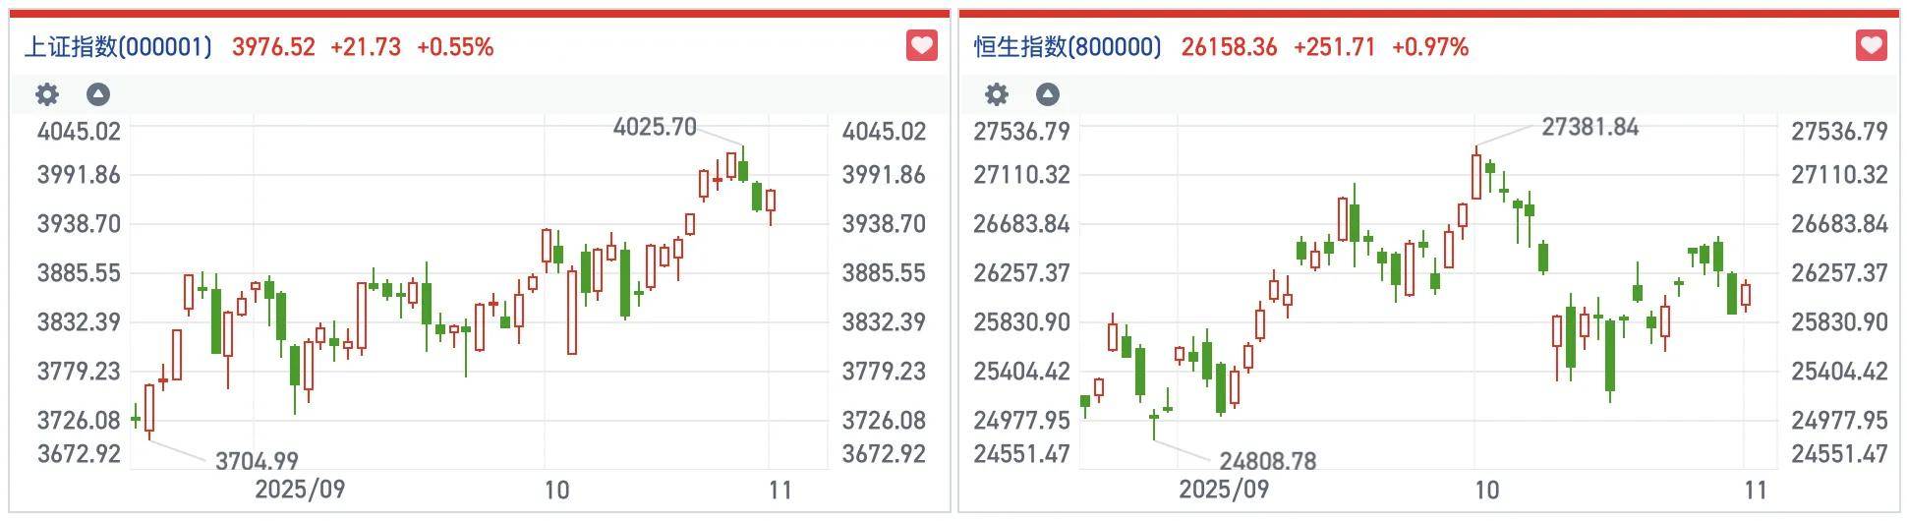Click the 2025/09 date label on 上证指数 chart
Viewport: 1907px width, 521px height.
pyautogui.click(x=300, y=489)
